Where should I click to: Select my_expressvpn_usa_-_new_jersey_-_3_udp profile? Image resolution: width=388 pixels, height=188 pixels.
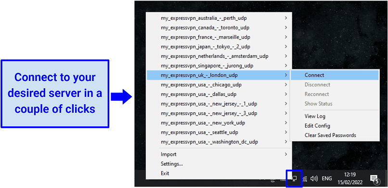tap(219, 113)
